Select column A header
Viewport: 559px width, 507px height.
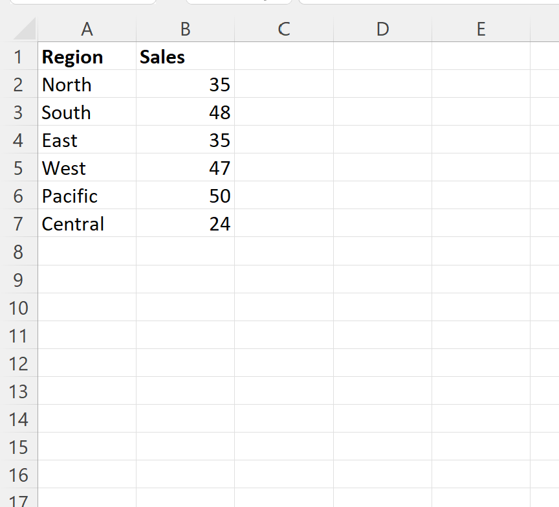87,28
